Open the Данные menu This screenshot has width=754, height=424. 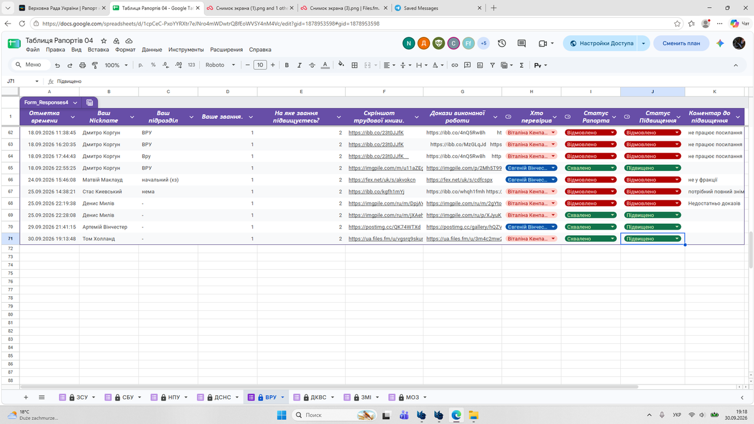coord(151,50)
